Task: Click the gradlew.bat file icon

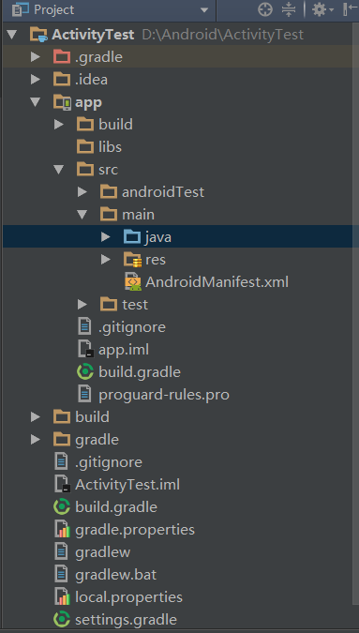Action: click(61, 575)
